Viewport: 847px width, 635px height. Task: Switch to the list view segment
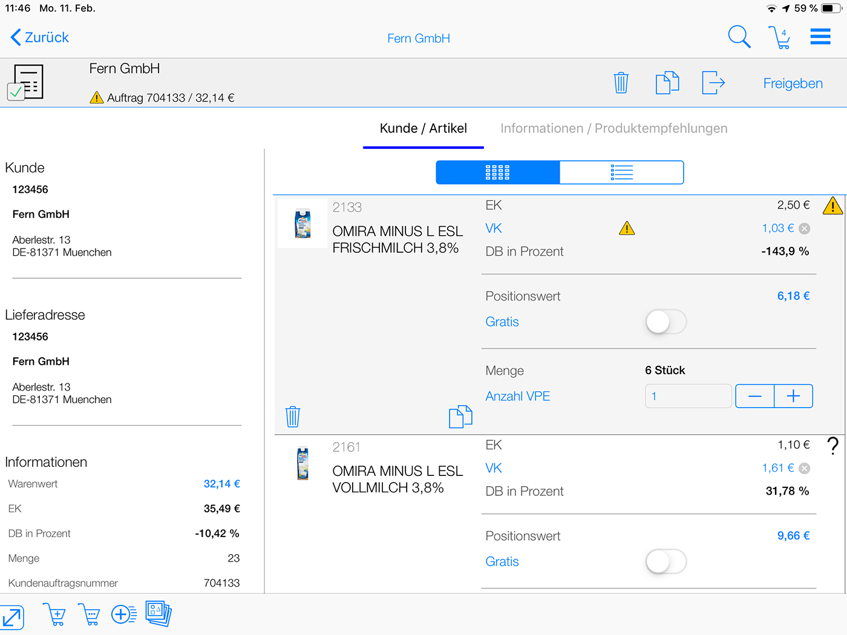pos(622,172)
